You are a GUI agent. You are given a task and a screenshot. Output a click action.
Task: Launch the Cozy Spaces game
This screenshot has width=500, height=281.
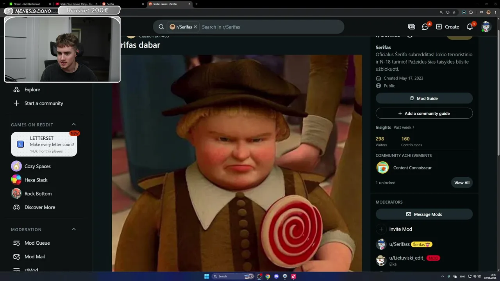tap(31, 166)
